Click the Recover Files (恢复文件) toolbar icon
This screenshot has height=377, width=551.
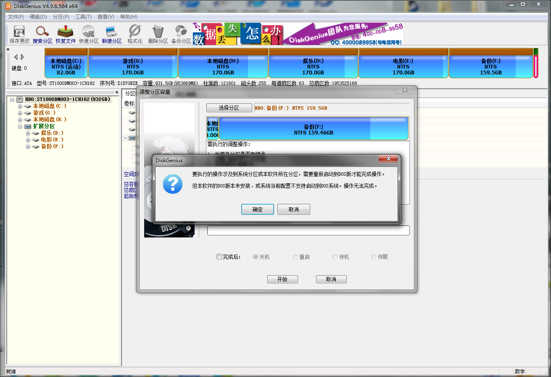[66, 34]
